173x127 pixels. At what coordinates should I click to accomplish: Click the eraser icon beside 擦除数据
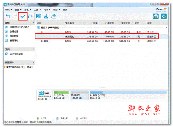click(x=6, y=36)
